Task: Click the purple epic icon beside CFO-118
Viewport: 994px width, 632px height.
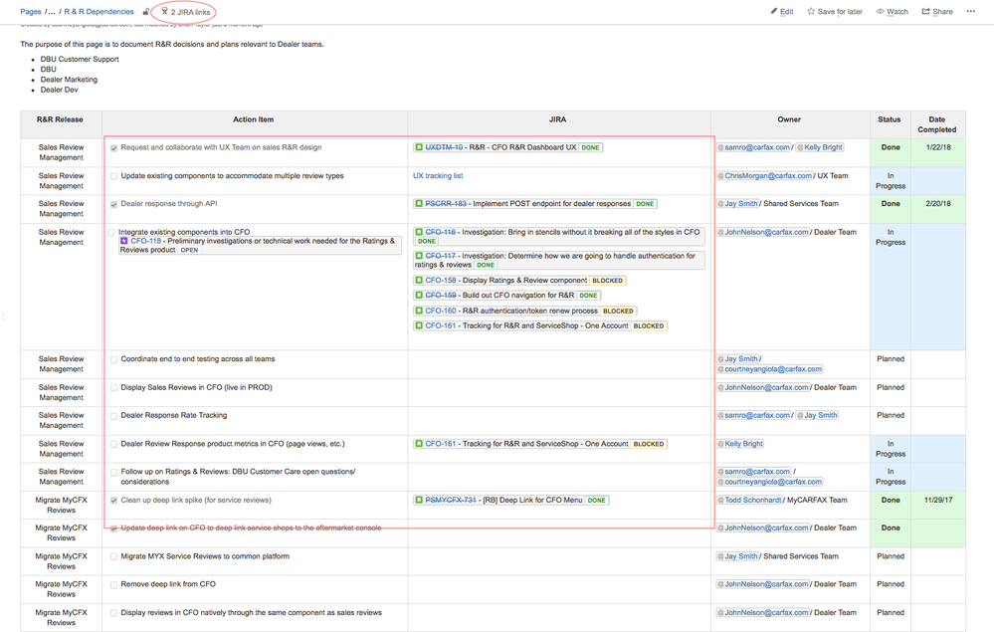Action: click(124, 241)
